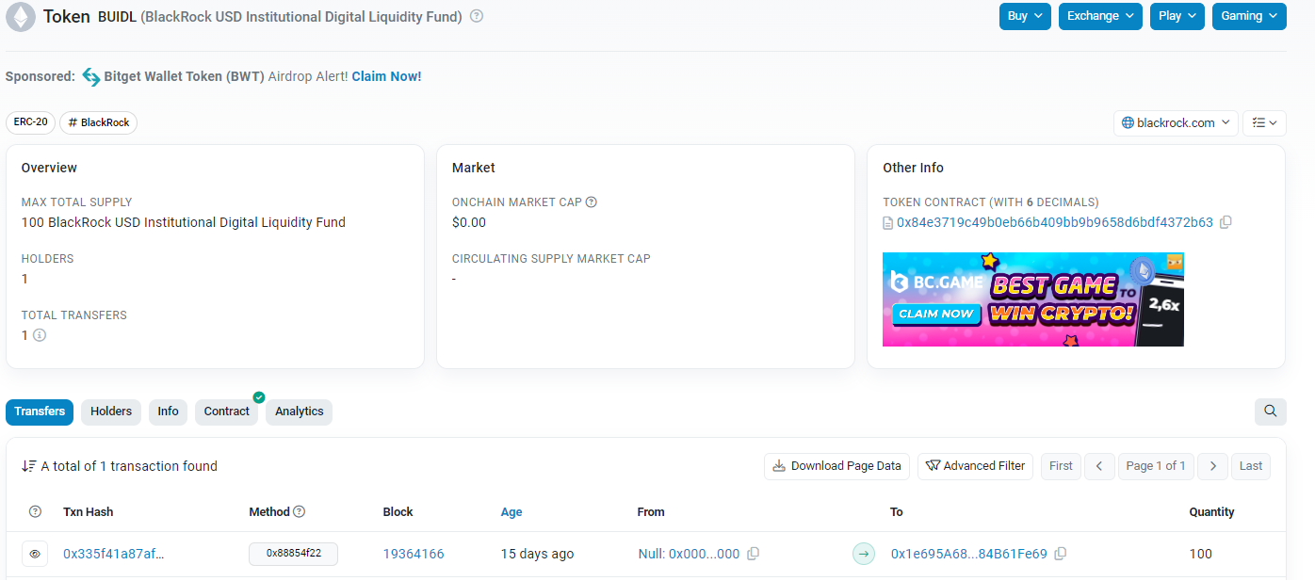Screen dimensions: 1315x581
Task: Click the info icon beside Onchain Market Cap
Action: tap(592, 202)
